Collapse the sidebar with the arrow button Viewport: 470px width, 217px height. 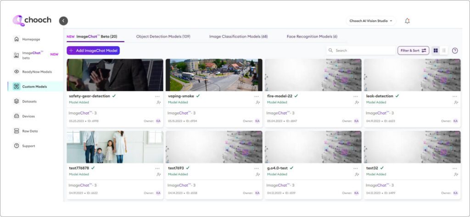tap(63, 21)
